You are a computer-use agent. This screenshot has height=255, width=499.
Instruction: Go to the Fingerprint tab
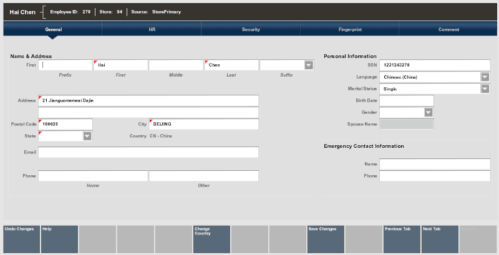(350, 29)
